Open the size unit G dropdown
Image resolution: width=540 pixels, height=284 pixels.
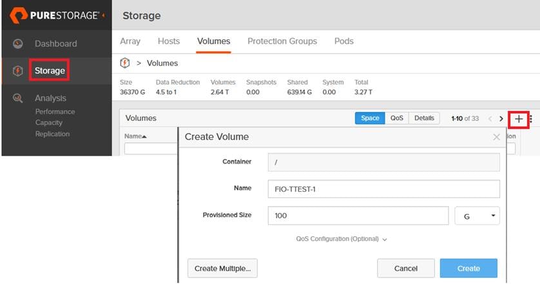coord(477,216)
